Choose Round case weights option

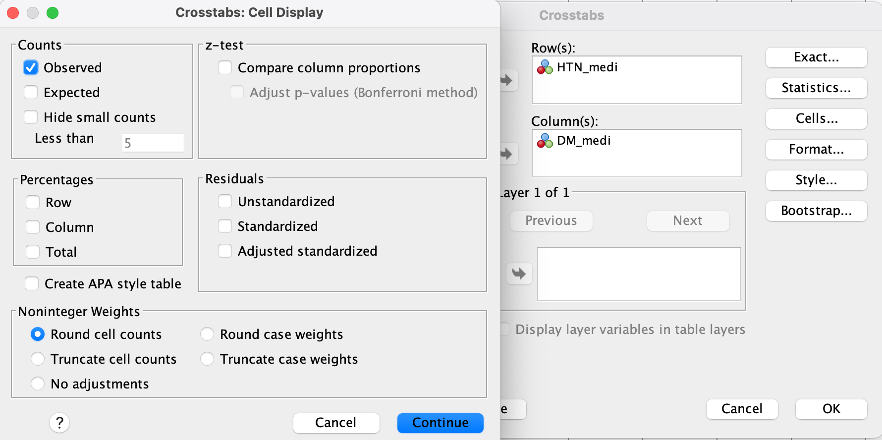coord(207,334)
